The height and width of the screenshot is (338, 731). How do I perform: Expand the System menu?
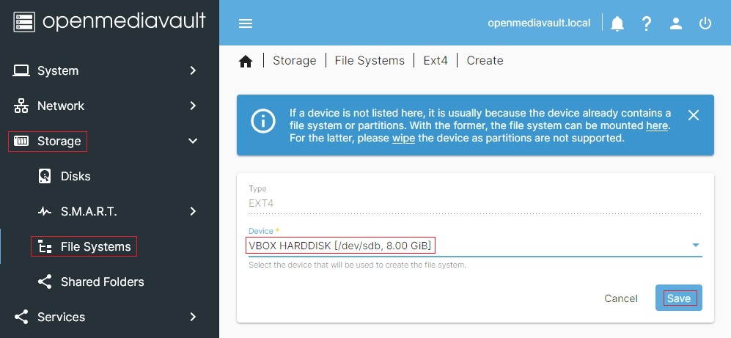(194, 70)
